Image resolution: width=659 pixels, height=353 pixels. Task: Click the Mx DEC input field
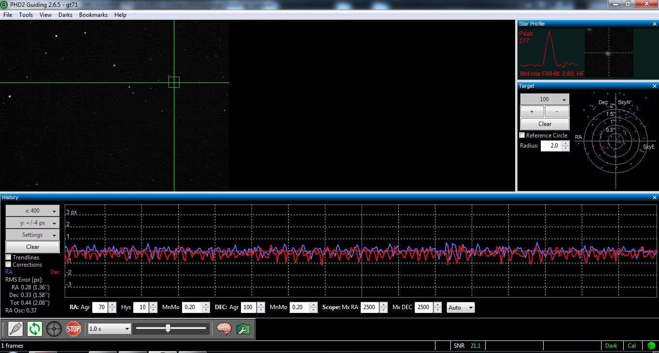click(x=424, y=307)
